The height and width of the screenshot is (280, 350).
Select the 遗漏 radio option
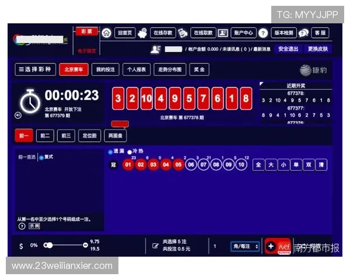pos(110,152)
